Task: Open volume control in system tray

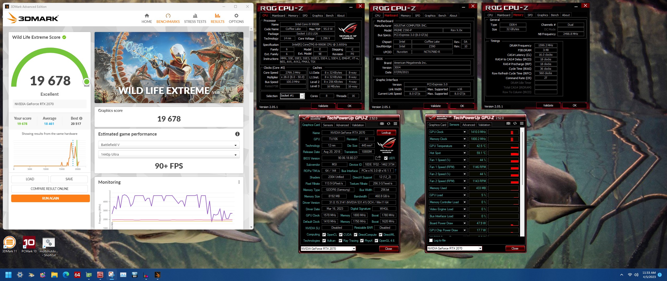Action: click(x=636, y=275)
